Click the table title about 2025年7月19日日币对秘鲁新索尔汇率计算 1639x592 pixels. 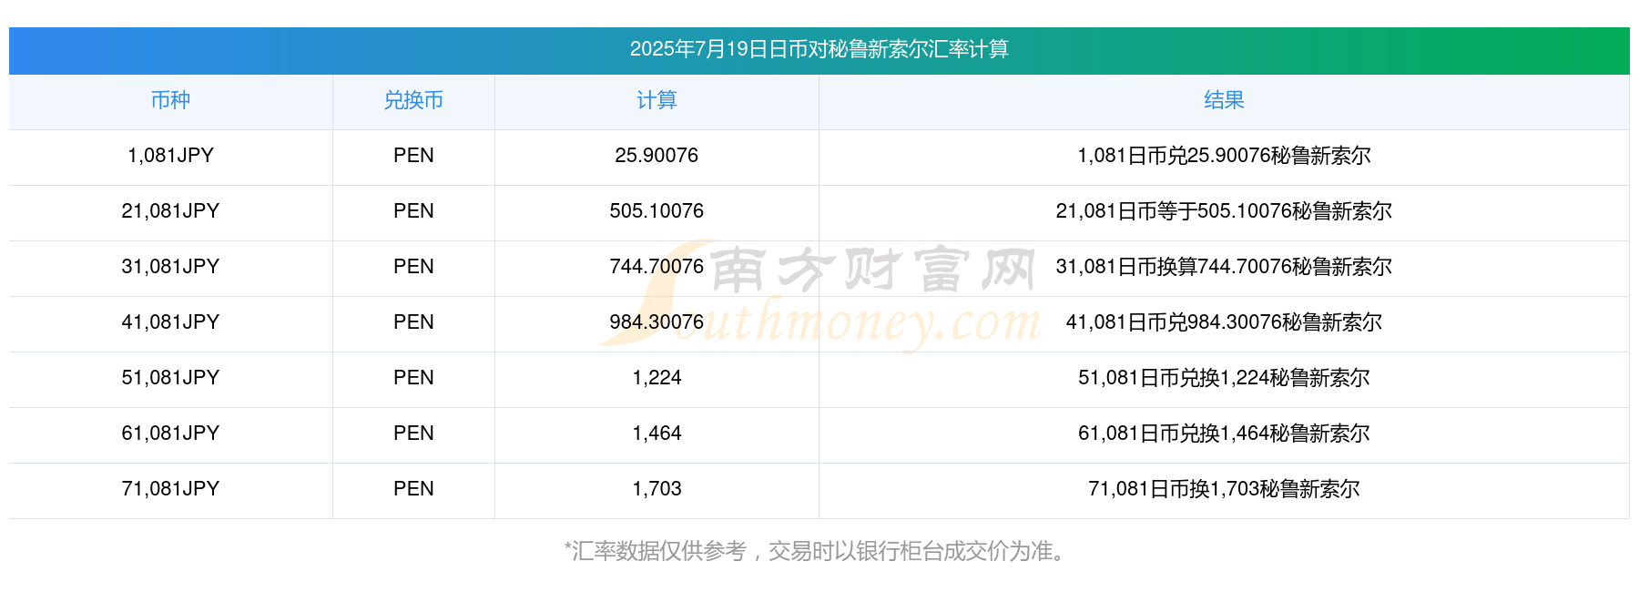819,49
